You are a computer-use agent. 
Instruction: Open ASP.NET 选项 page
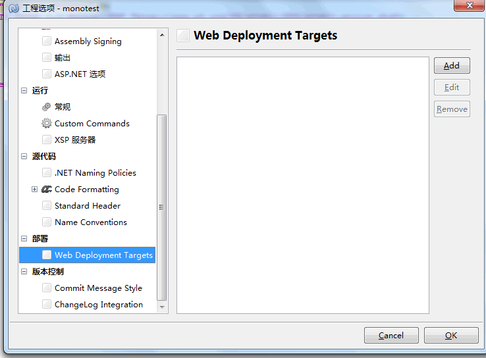click(80, 74)
